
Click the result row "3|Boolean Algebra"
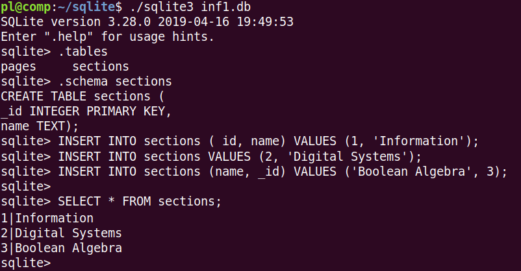(62, 248)
